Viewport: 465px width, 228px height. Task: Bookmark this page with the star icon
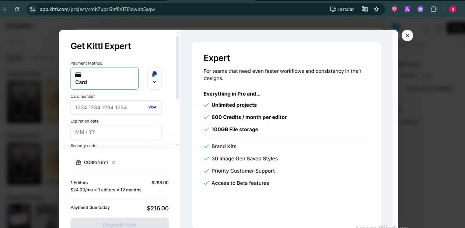click(x=376, y=9)
